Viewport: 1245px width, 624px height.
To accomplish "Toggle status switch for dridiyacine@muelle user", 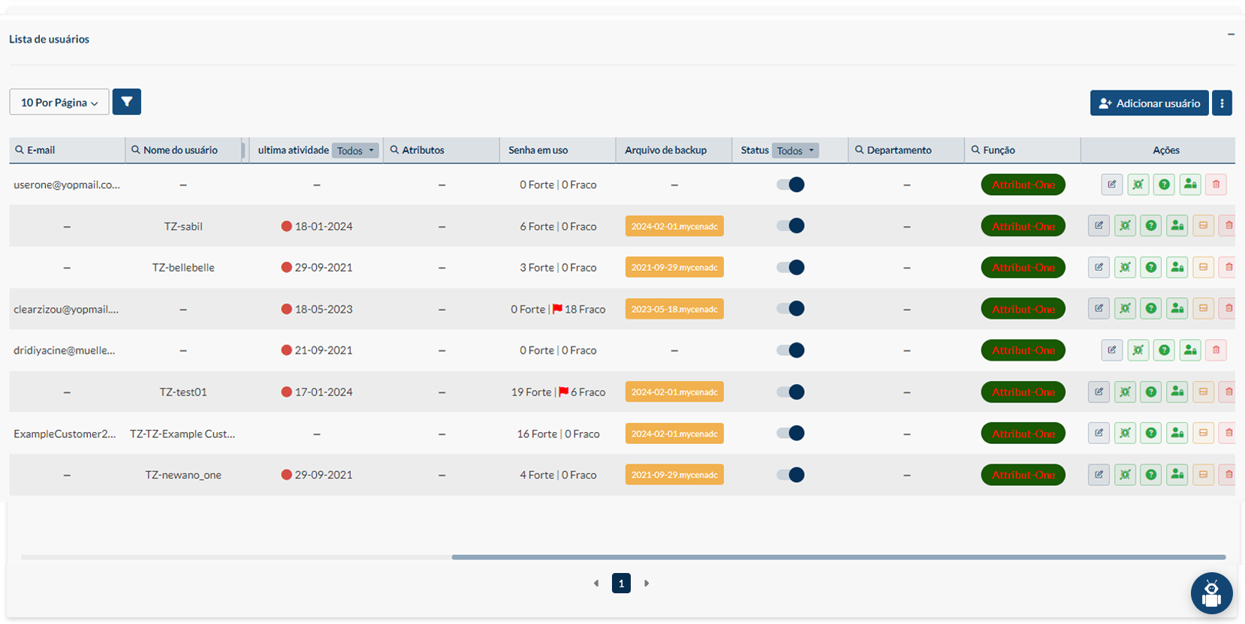I will point(791,350).
